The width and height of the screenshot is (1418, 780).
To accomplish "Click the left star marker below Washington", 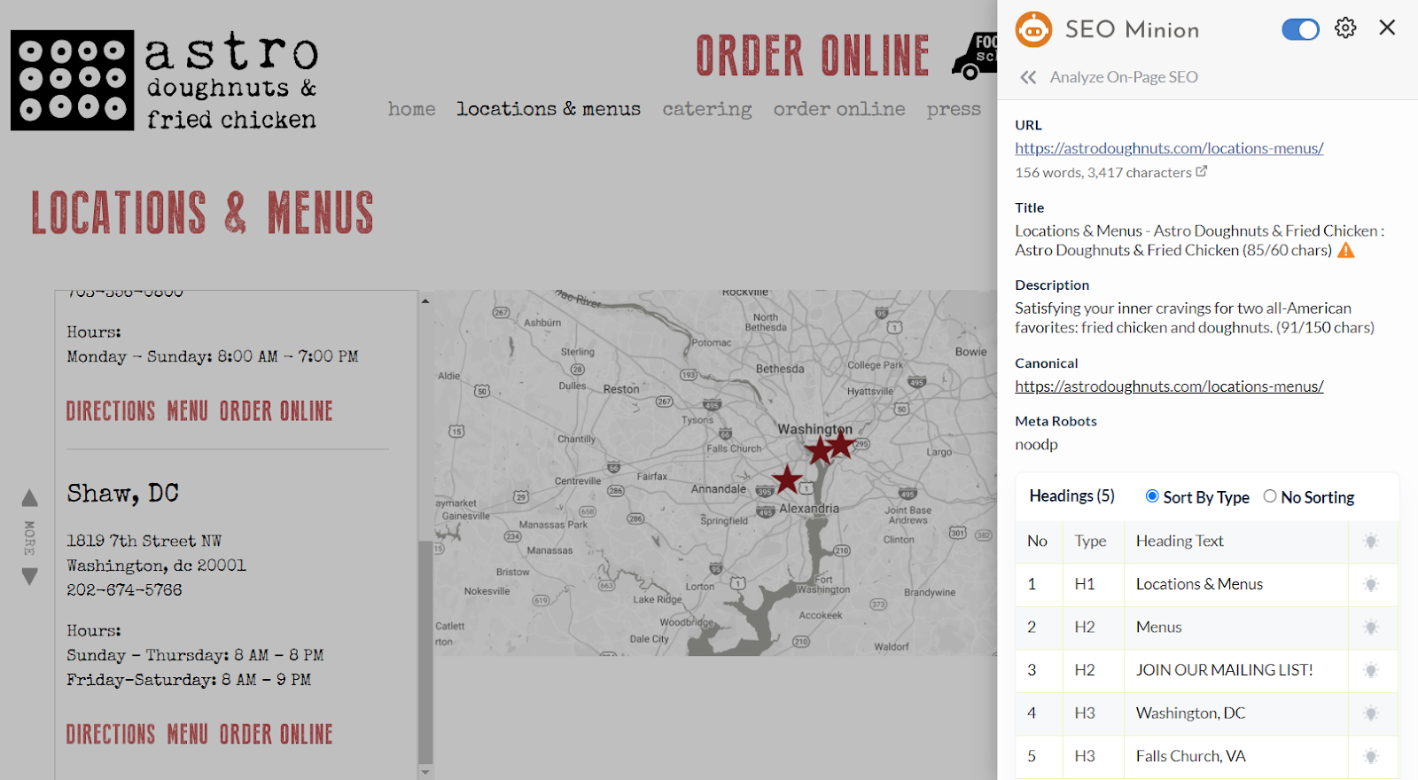I will coord(819,450).
